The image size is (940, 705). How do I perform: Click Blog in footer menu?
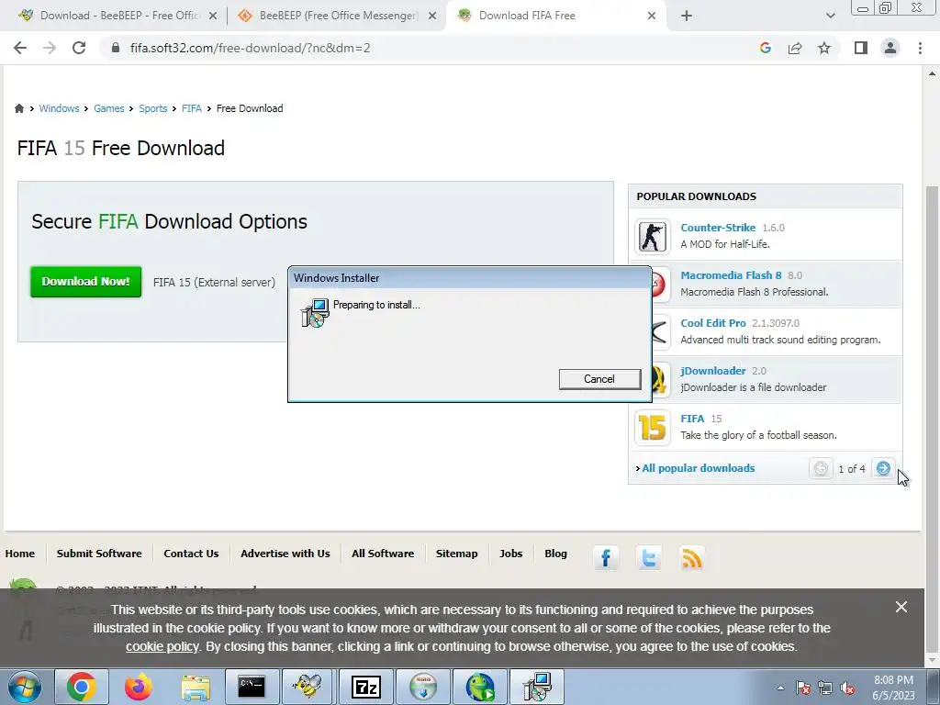pyautogui.click(x=555, y=554)
